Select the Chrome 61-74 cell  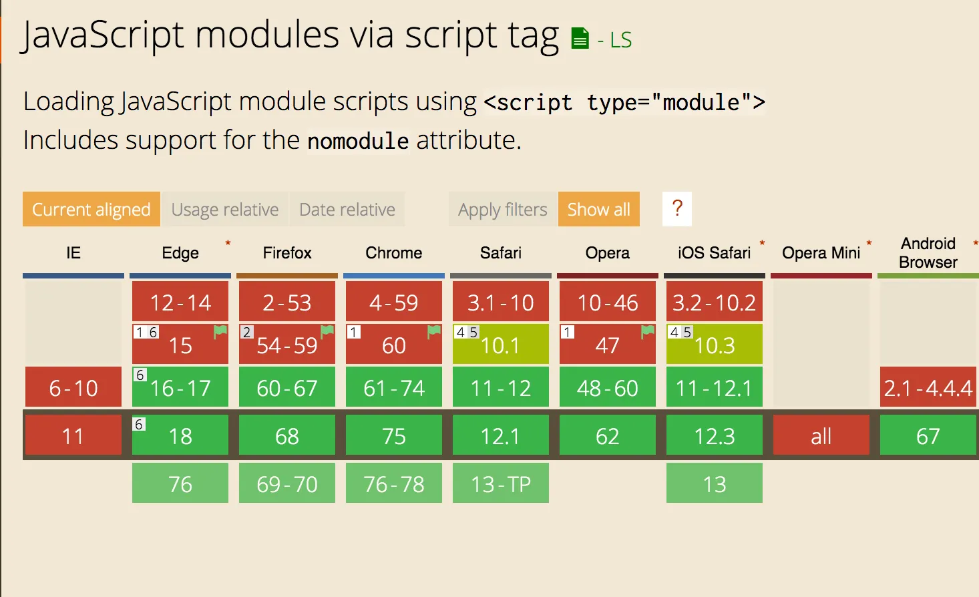394,387
